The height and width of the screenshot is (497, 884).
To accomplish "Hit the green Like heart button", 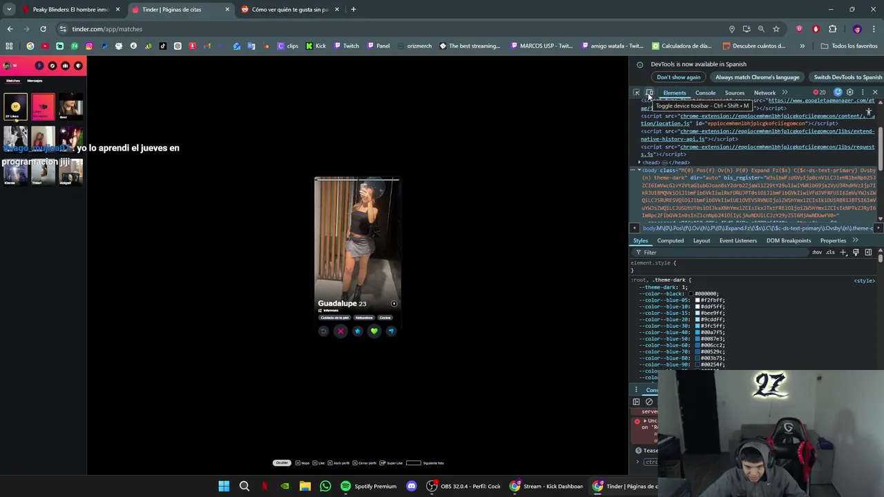I will [374, 331].
